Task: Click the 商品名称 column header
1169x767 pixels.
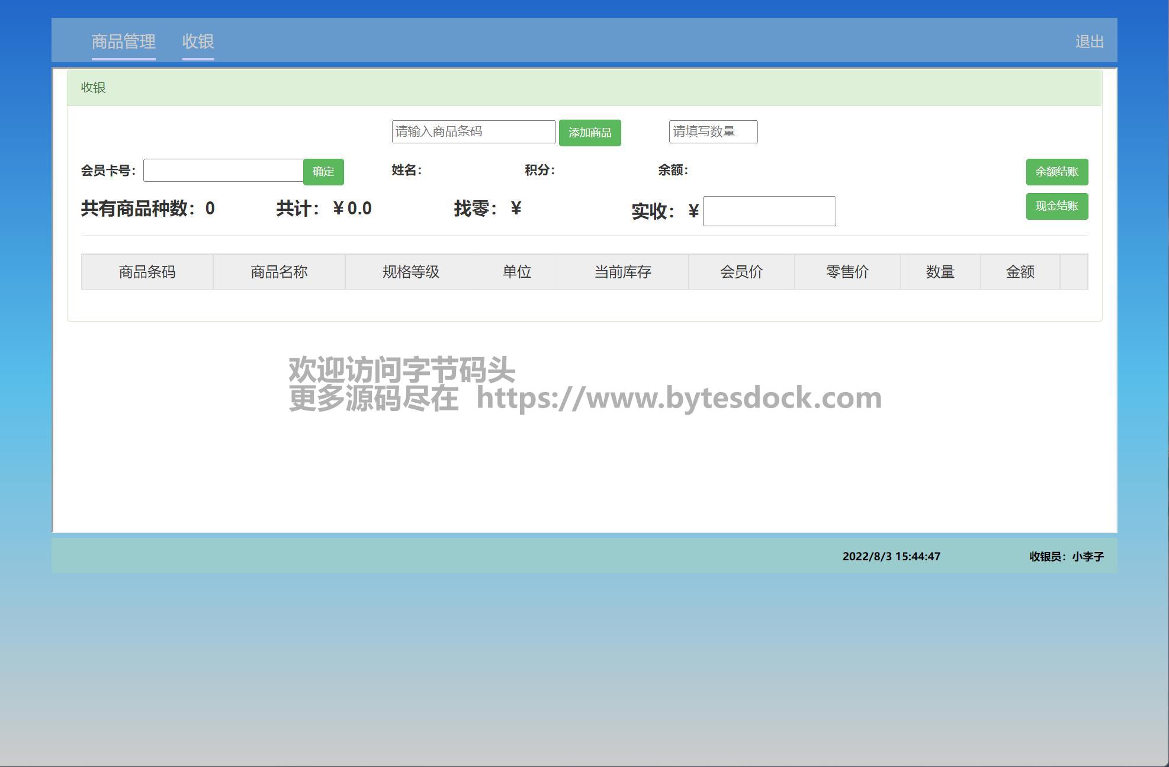Action: pos(279,272)
